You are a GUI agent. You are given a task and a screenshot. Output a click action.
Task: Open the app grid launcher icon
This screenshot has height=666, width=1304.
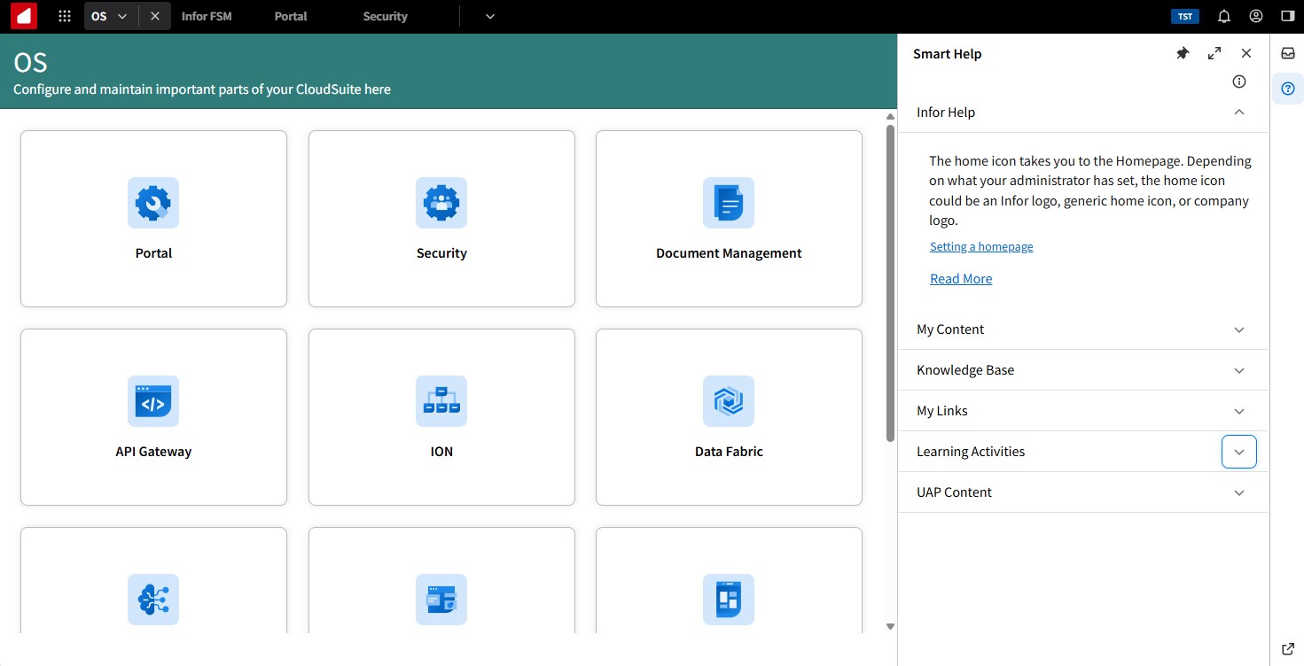tap(65, 16)
